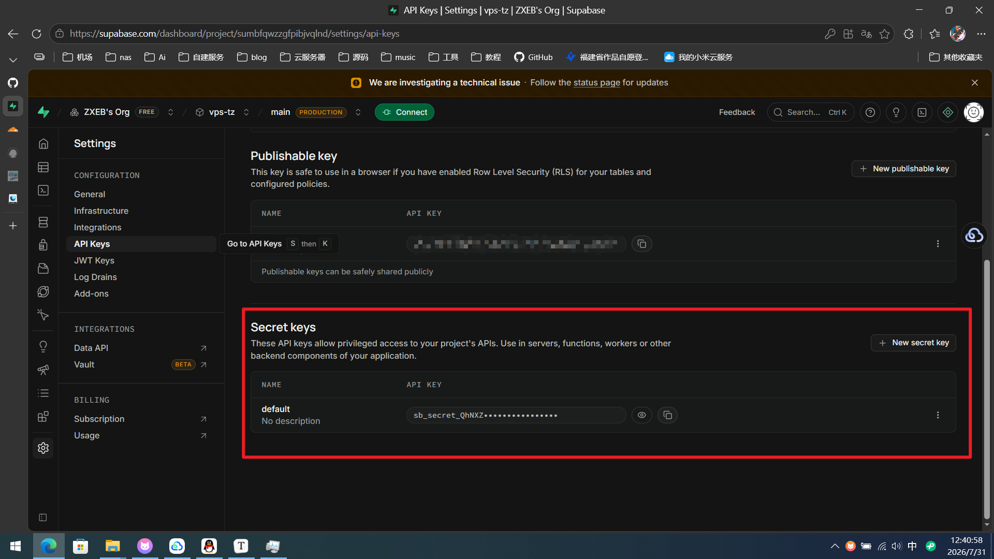Open the Supabase AI assistant icon
This screenshot has width=994, height=559.
(948, 112)
